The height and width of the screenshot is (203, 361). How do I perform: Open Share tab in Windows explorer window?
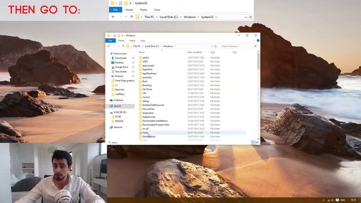click(132, 41)
